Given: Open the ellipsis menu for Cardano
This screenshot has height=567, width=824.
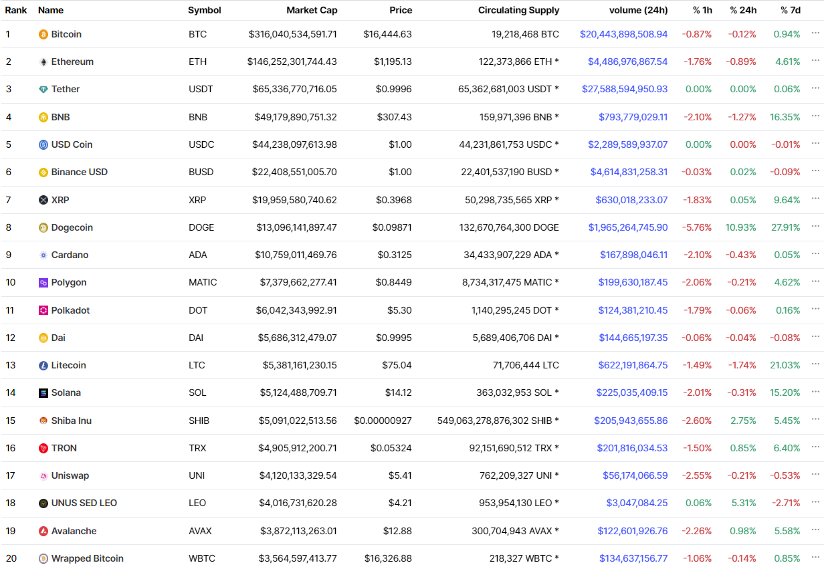Looking at the screenshot, I should click(x=815, y=253).
